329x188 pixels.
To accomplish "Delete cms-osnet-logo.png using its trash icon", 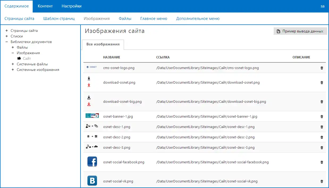I will click(x=322, y=68).
